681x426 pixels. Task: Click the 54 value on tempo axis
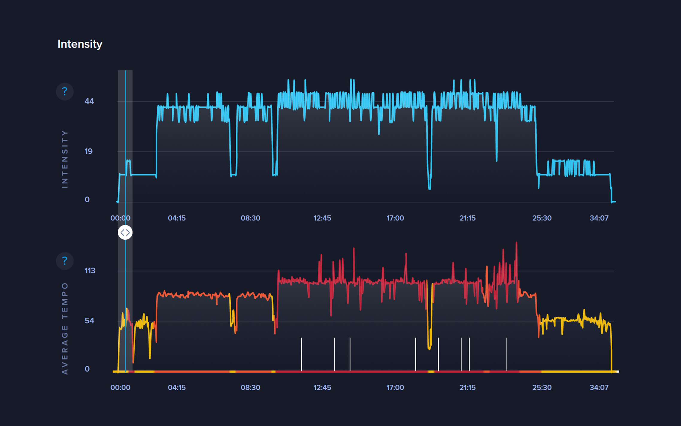[89, 321]
